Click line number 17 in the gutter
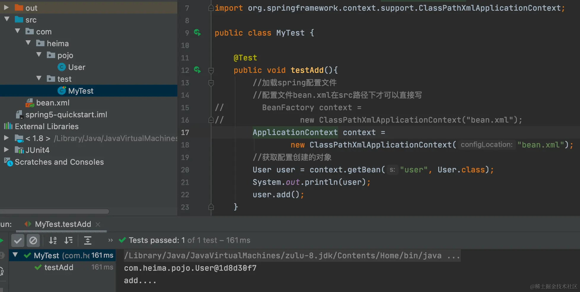 pyautogui.click(x=185, y=132)
